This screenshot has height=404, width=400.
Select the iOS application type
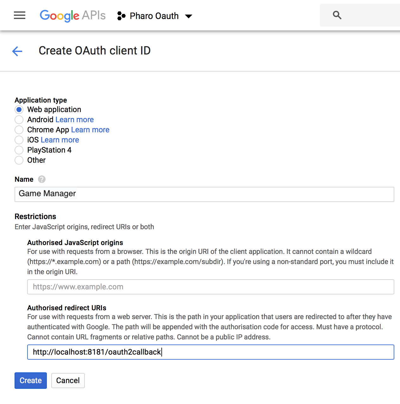point(19,140)
